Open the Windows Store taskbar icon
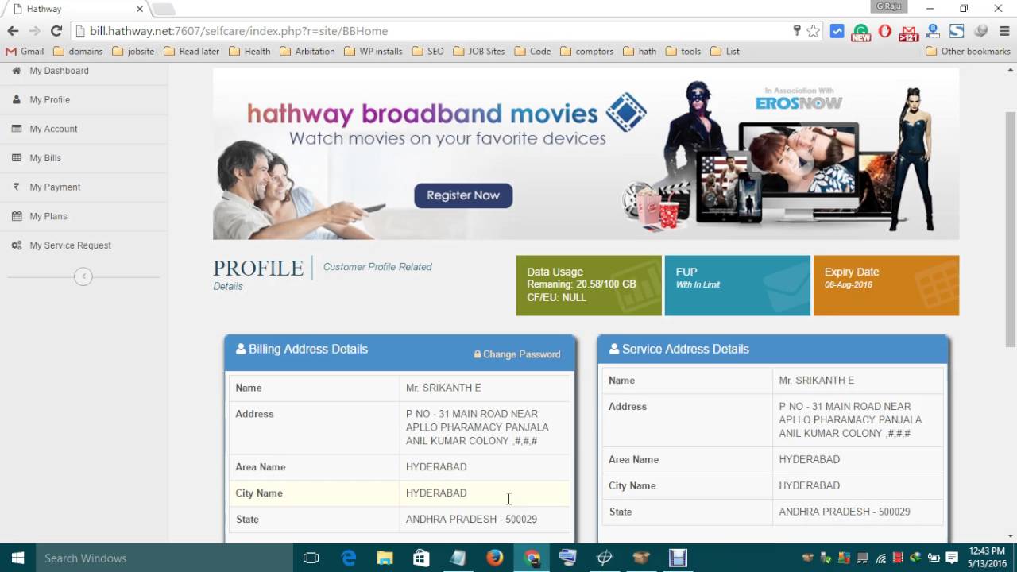Screen dimensions: 1017x572 pos(421,558)
